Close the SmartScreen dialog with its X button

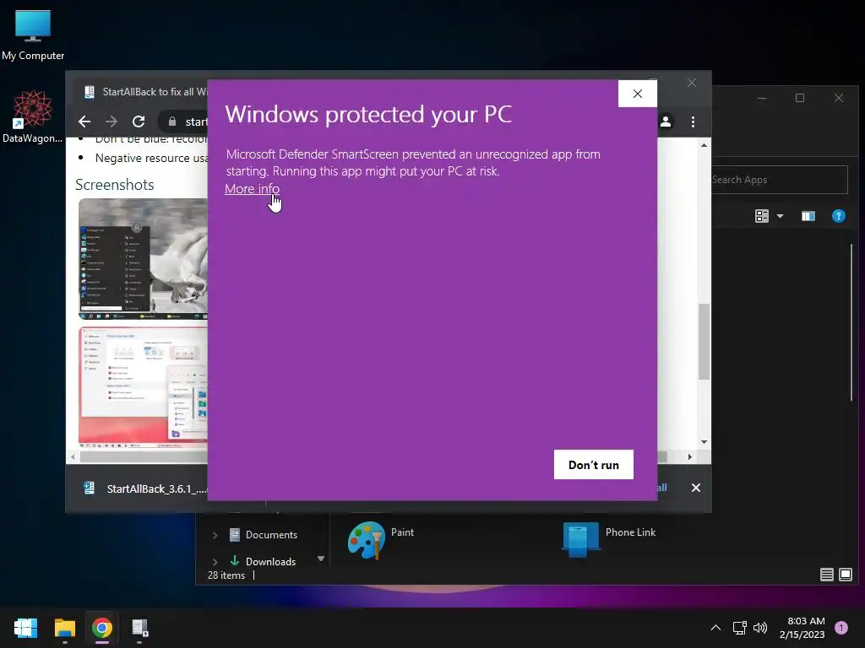(x=637, y=94)
